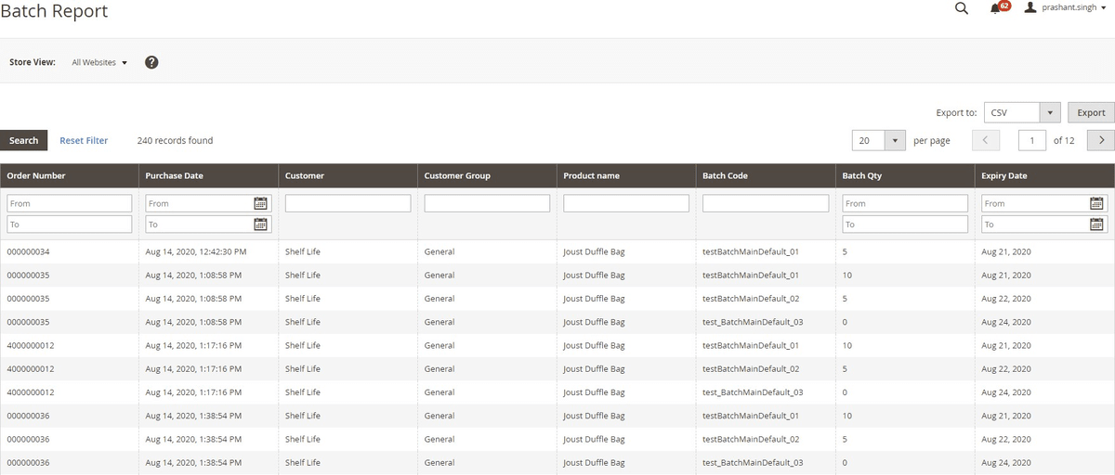Focus the Product name filter field
The height and width of the screenshot is (475, 1115).
pyautogui.click(x=626, y=203)
